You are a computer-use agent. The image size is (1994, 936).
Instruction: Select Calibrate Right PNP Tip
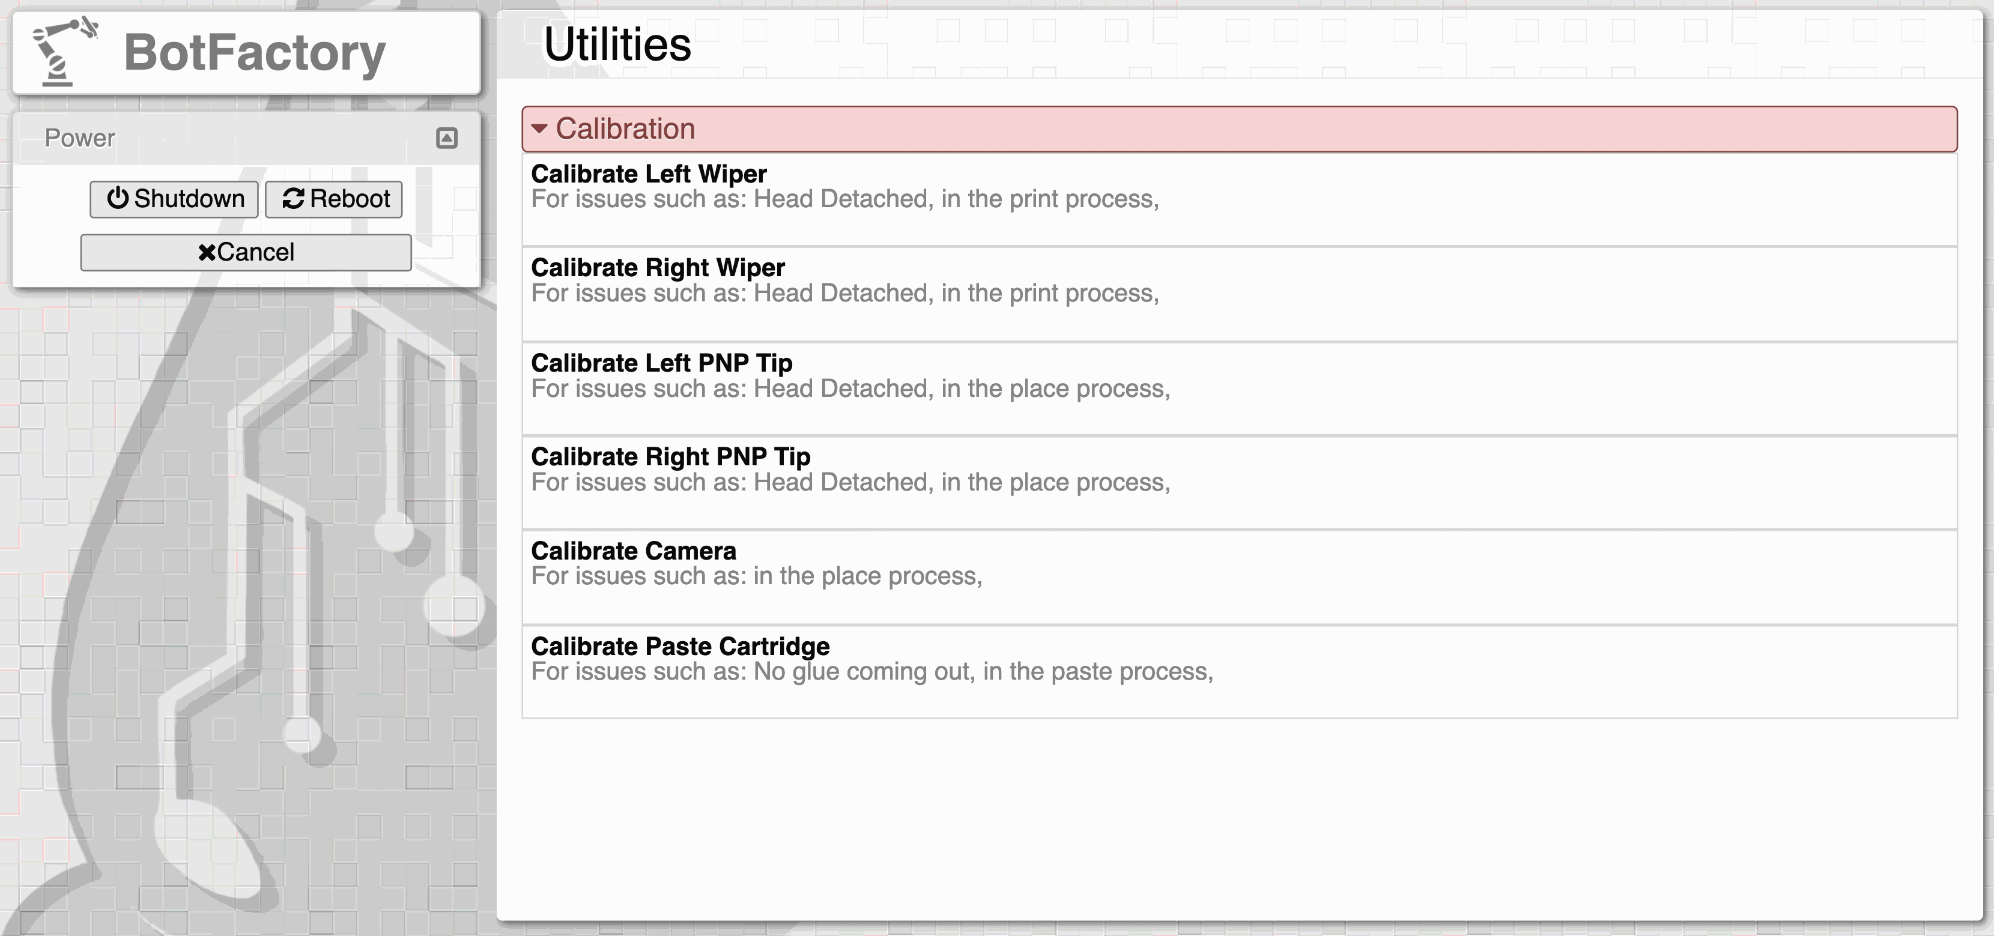(670, 456)
